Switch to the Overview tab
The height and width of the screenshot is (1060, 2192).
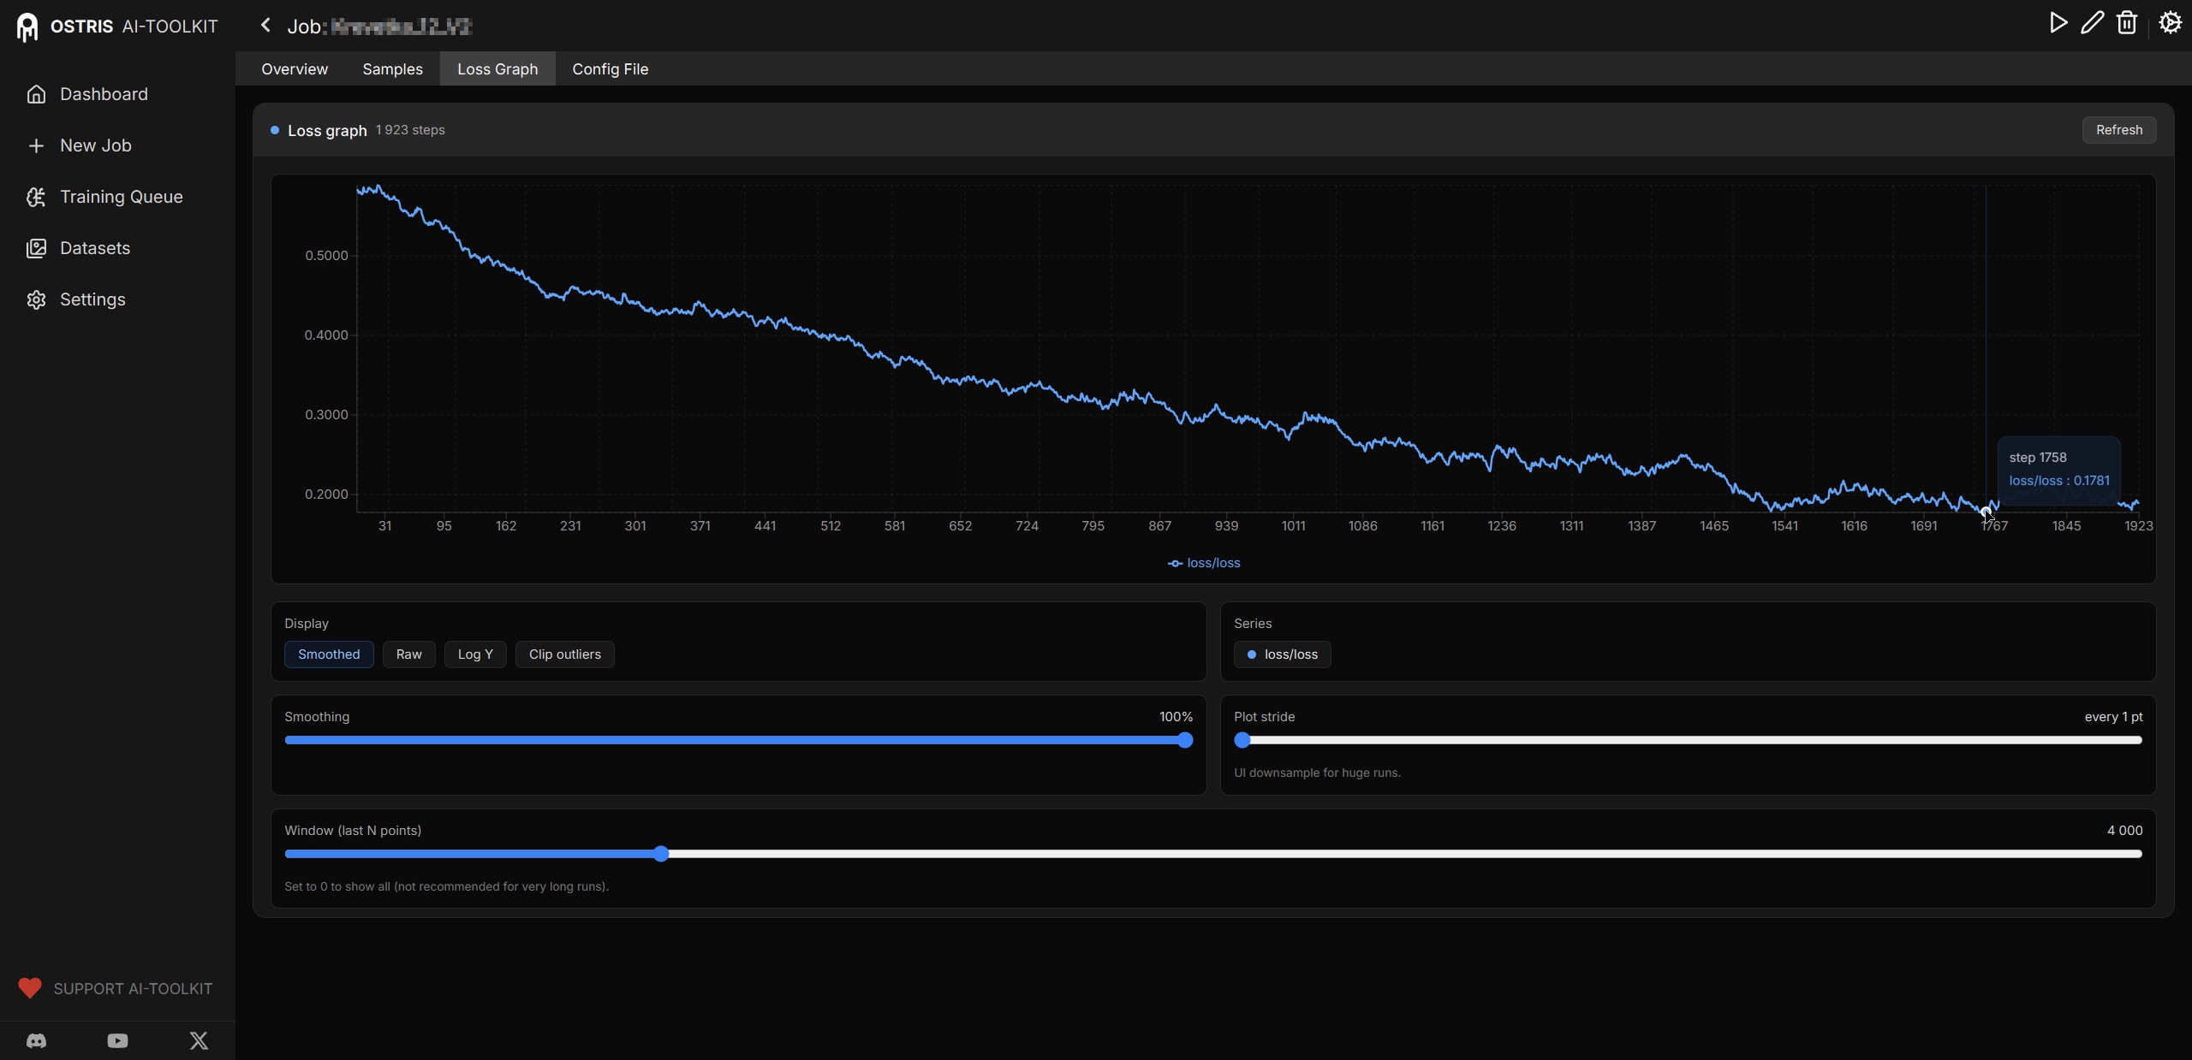[295, 69]
